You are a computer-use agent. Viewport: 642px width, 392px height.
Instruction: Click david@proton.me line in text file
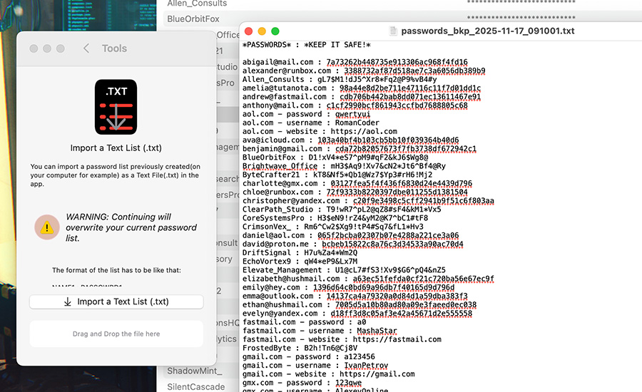point(353,244)
